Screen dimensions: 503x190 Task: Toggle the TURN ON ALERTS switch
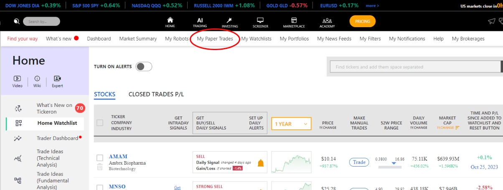click(x=144, y=66)
